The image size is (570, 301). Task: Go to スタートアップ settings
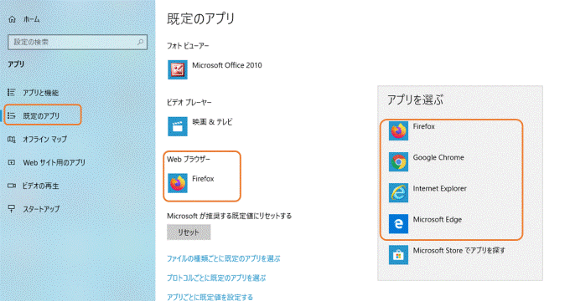(41, 209)
